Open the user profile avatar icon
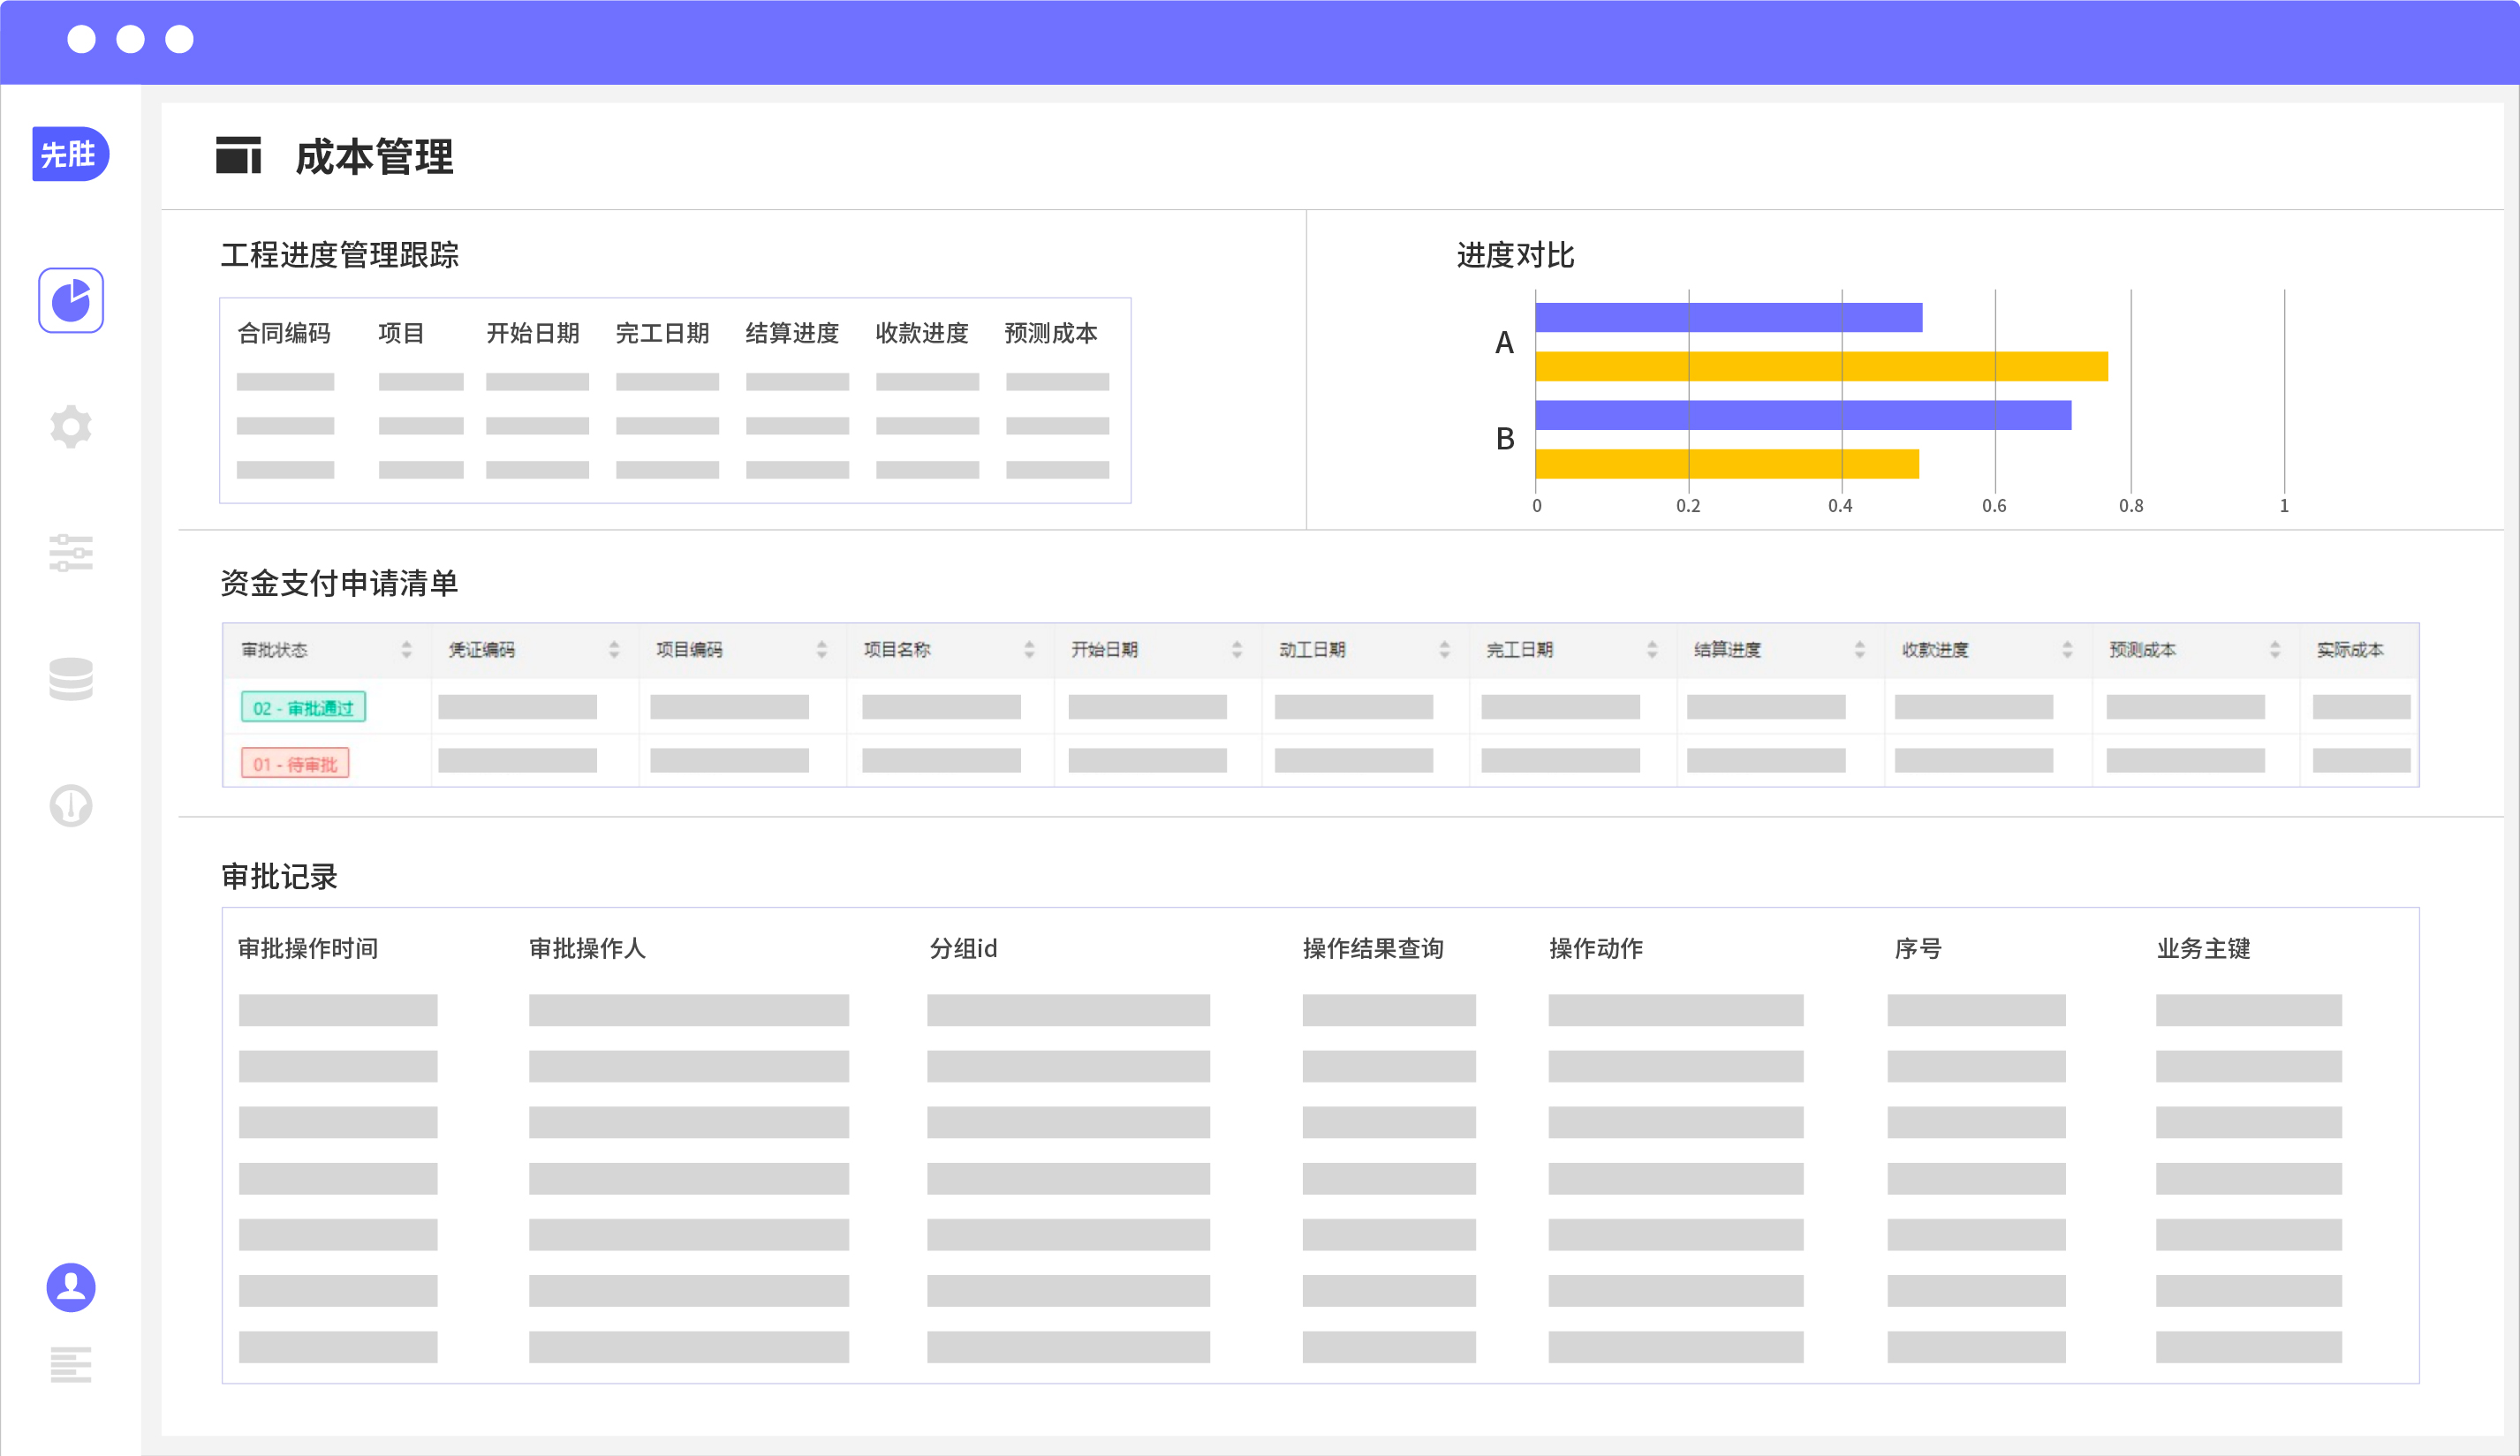2520x1456 pixels. (x=71, y=1287)
